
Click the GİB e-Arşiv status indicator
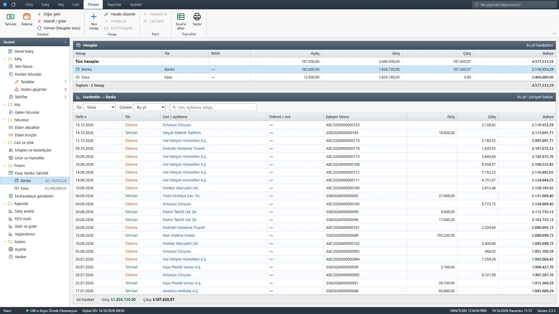52,311
